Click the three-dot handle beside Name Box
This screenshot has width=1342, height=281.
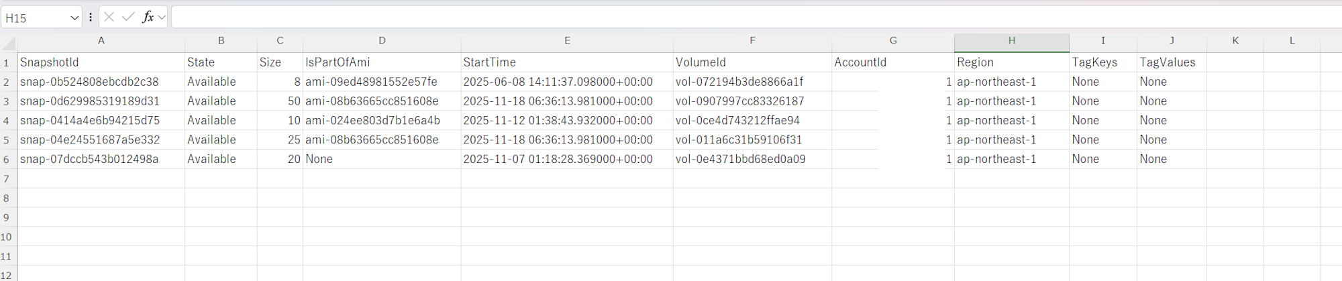tap(91, 17)
